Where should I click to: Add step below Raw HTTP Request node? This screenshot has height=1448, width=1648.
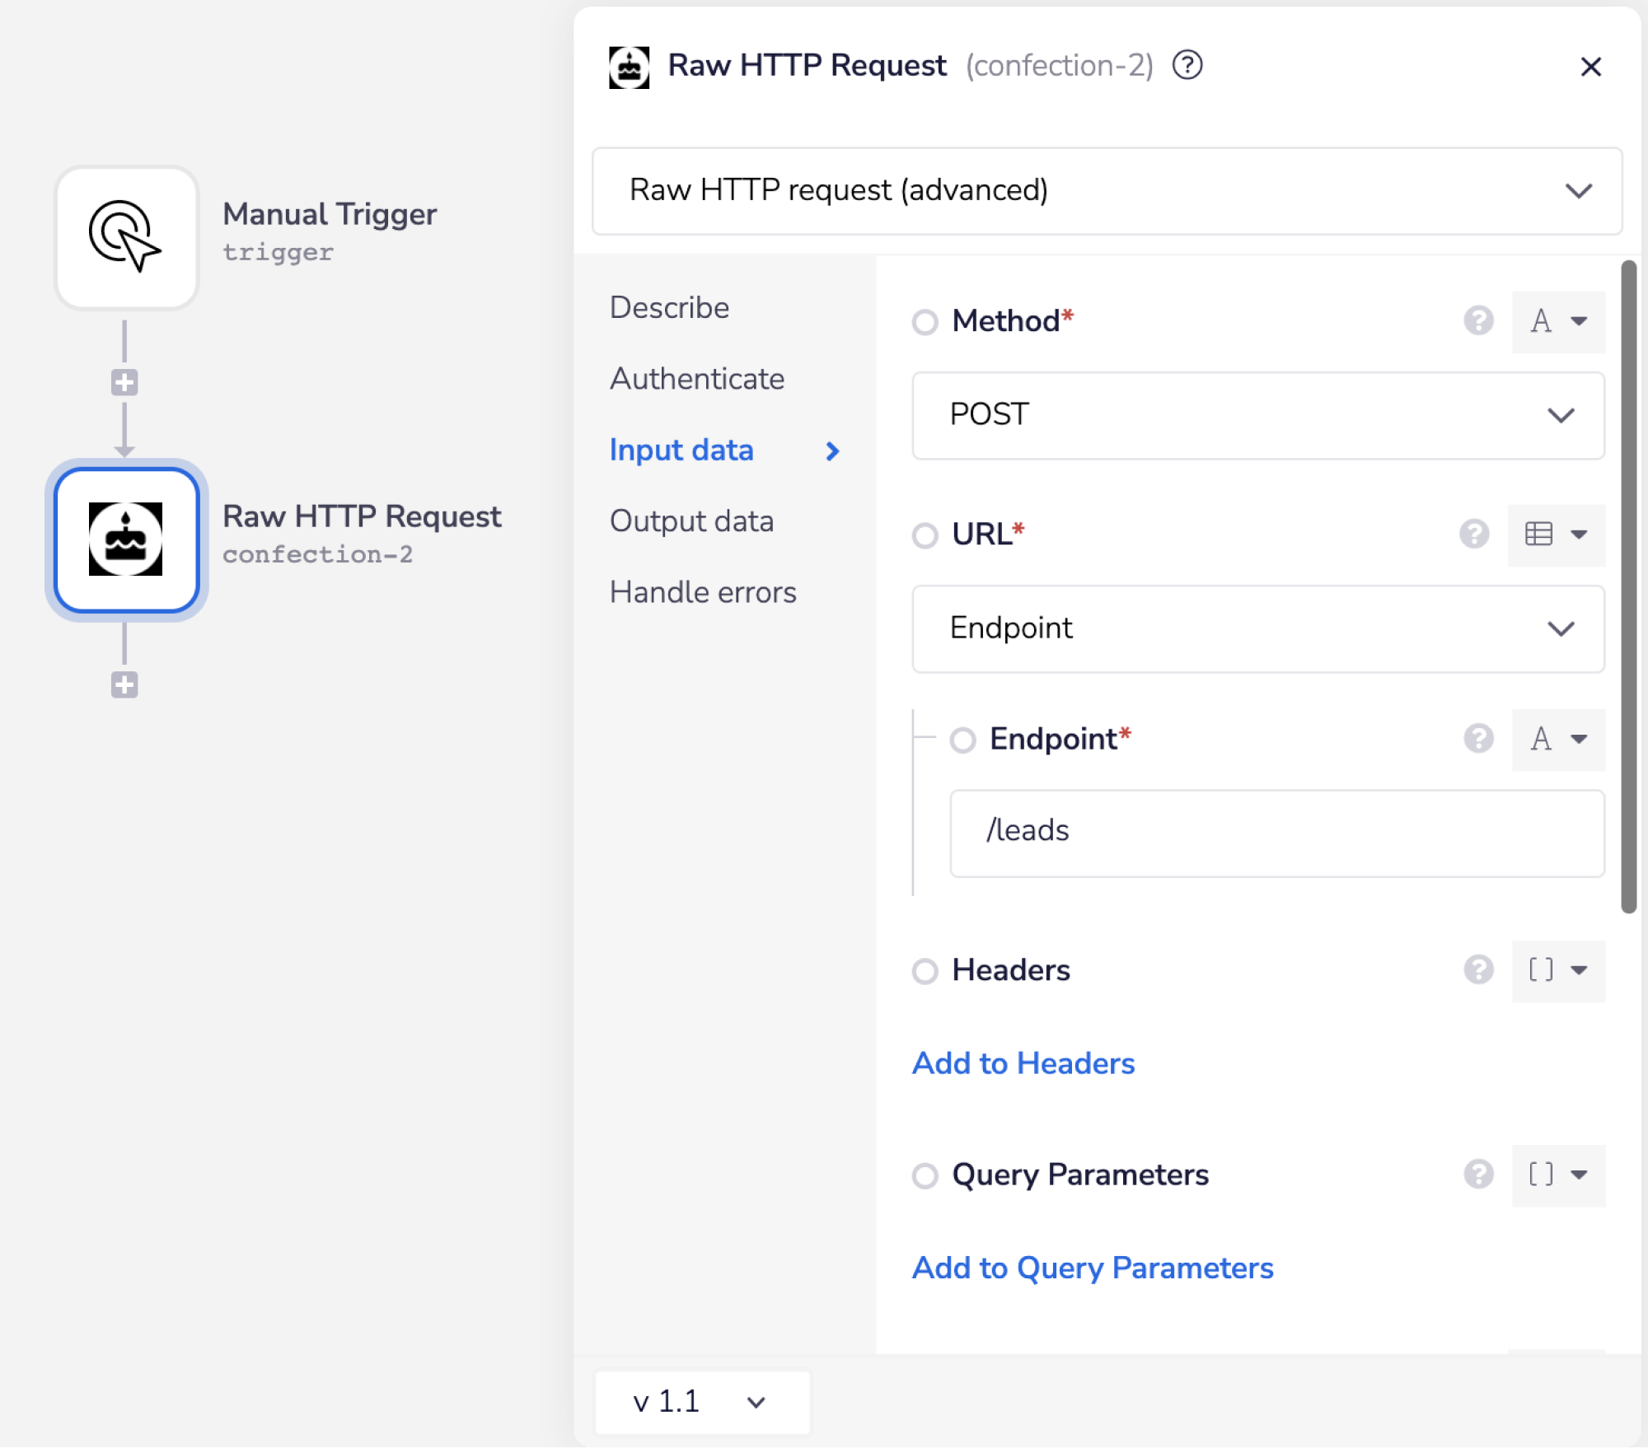(x=124, y=684)
